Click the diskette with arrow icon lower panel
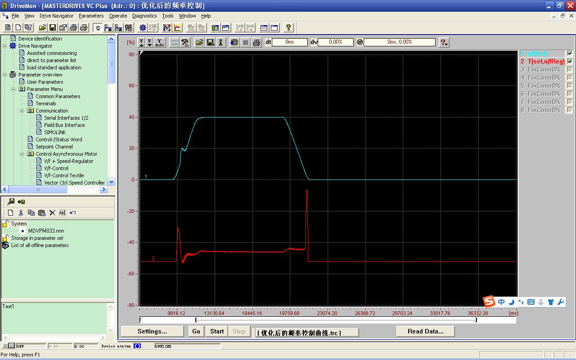 (x=11, y=202)
